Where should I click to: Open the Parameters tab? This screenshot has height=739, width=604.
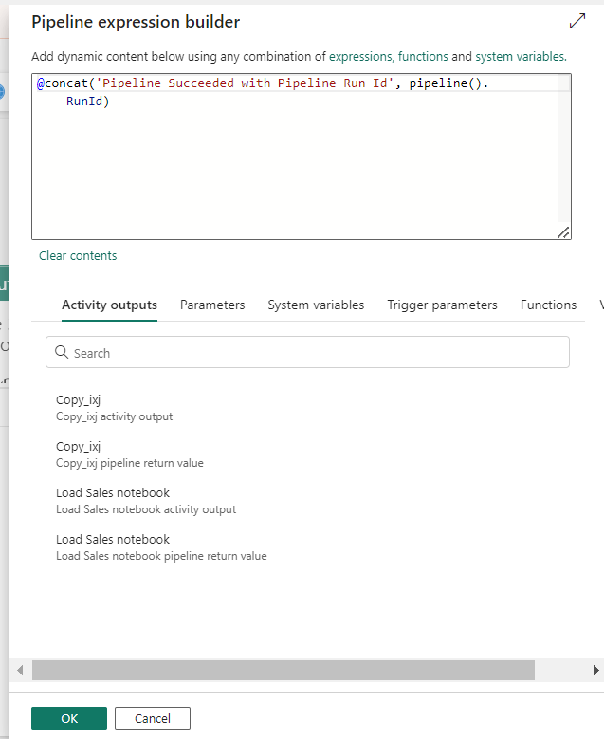[212, 305]
